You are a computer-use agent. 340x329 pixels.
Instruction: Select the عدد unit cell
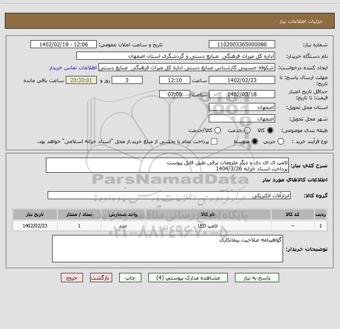point(123,226)
